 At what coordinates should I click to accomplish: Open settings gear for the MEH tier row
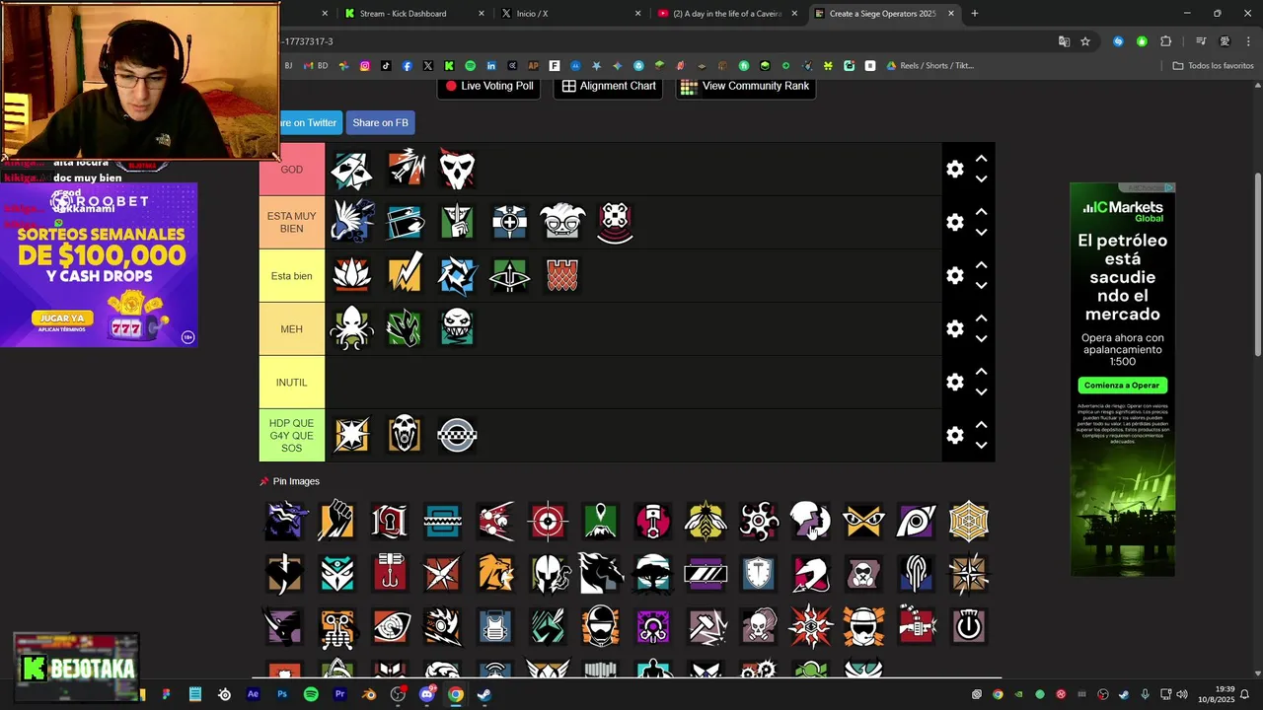954,328
